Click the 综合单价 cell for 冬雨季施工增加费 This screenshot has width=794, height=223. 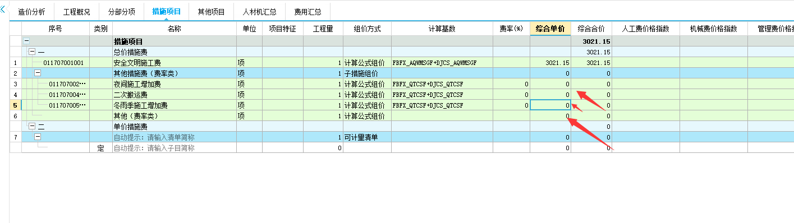[x=550, y=105]
